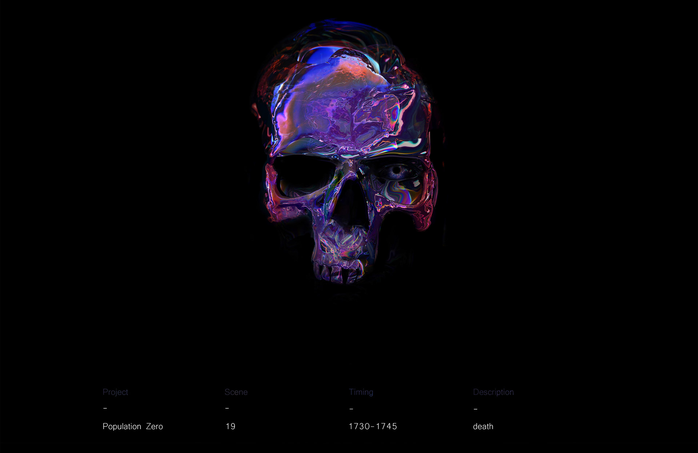Click the scene number 19
This screenshot has width=698, height=453.
(230, 426)
